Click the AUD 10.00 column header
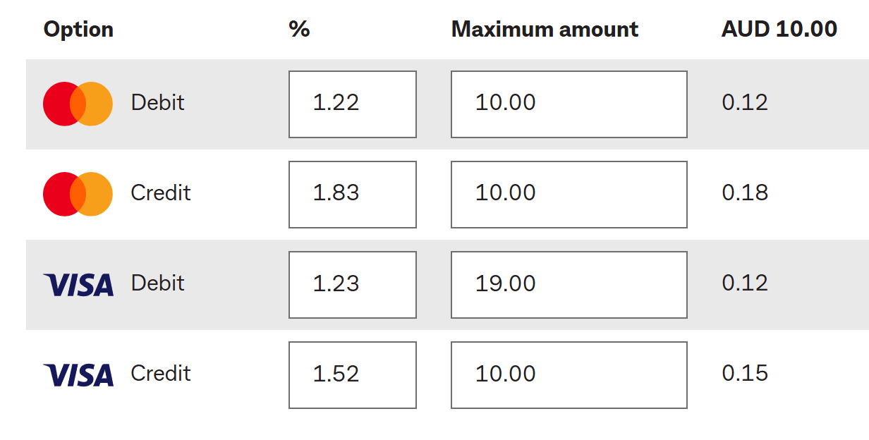 tap(779, 30)
